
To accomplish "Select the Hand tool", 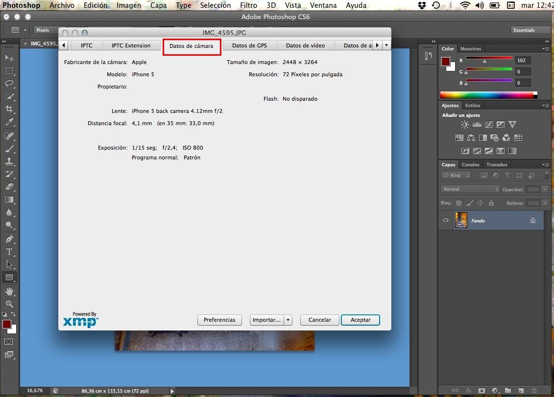I will [x=9, y=291].
